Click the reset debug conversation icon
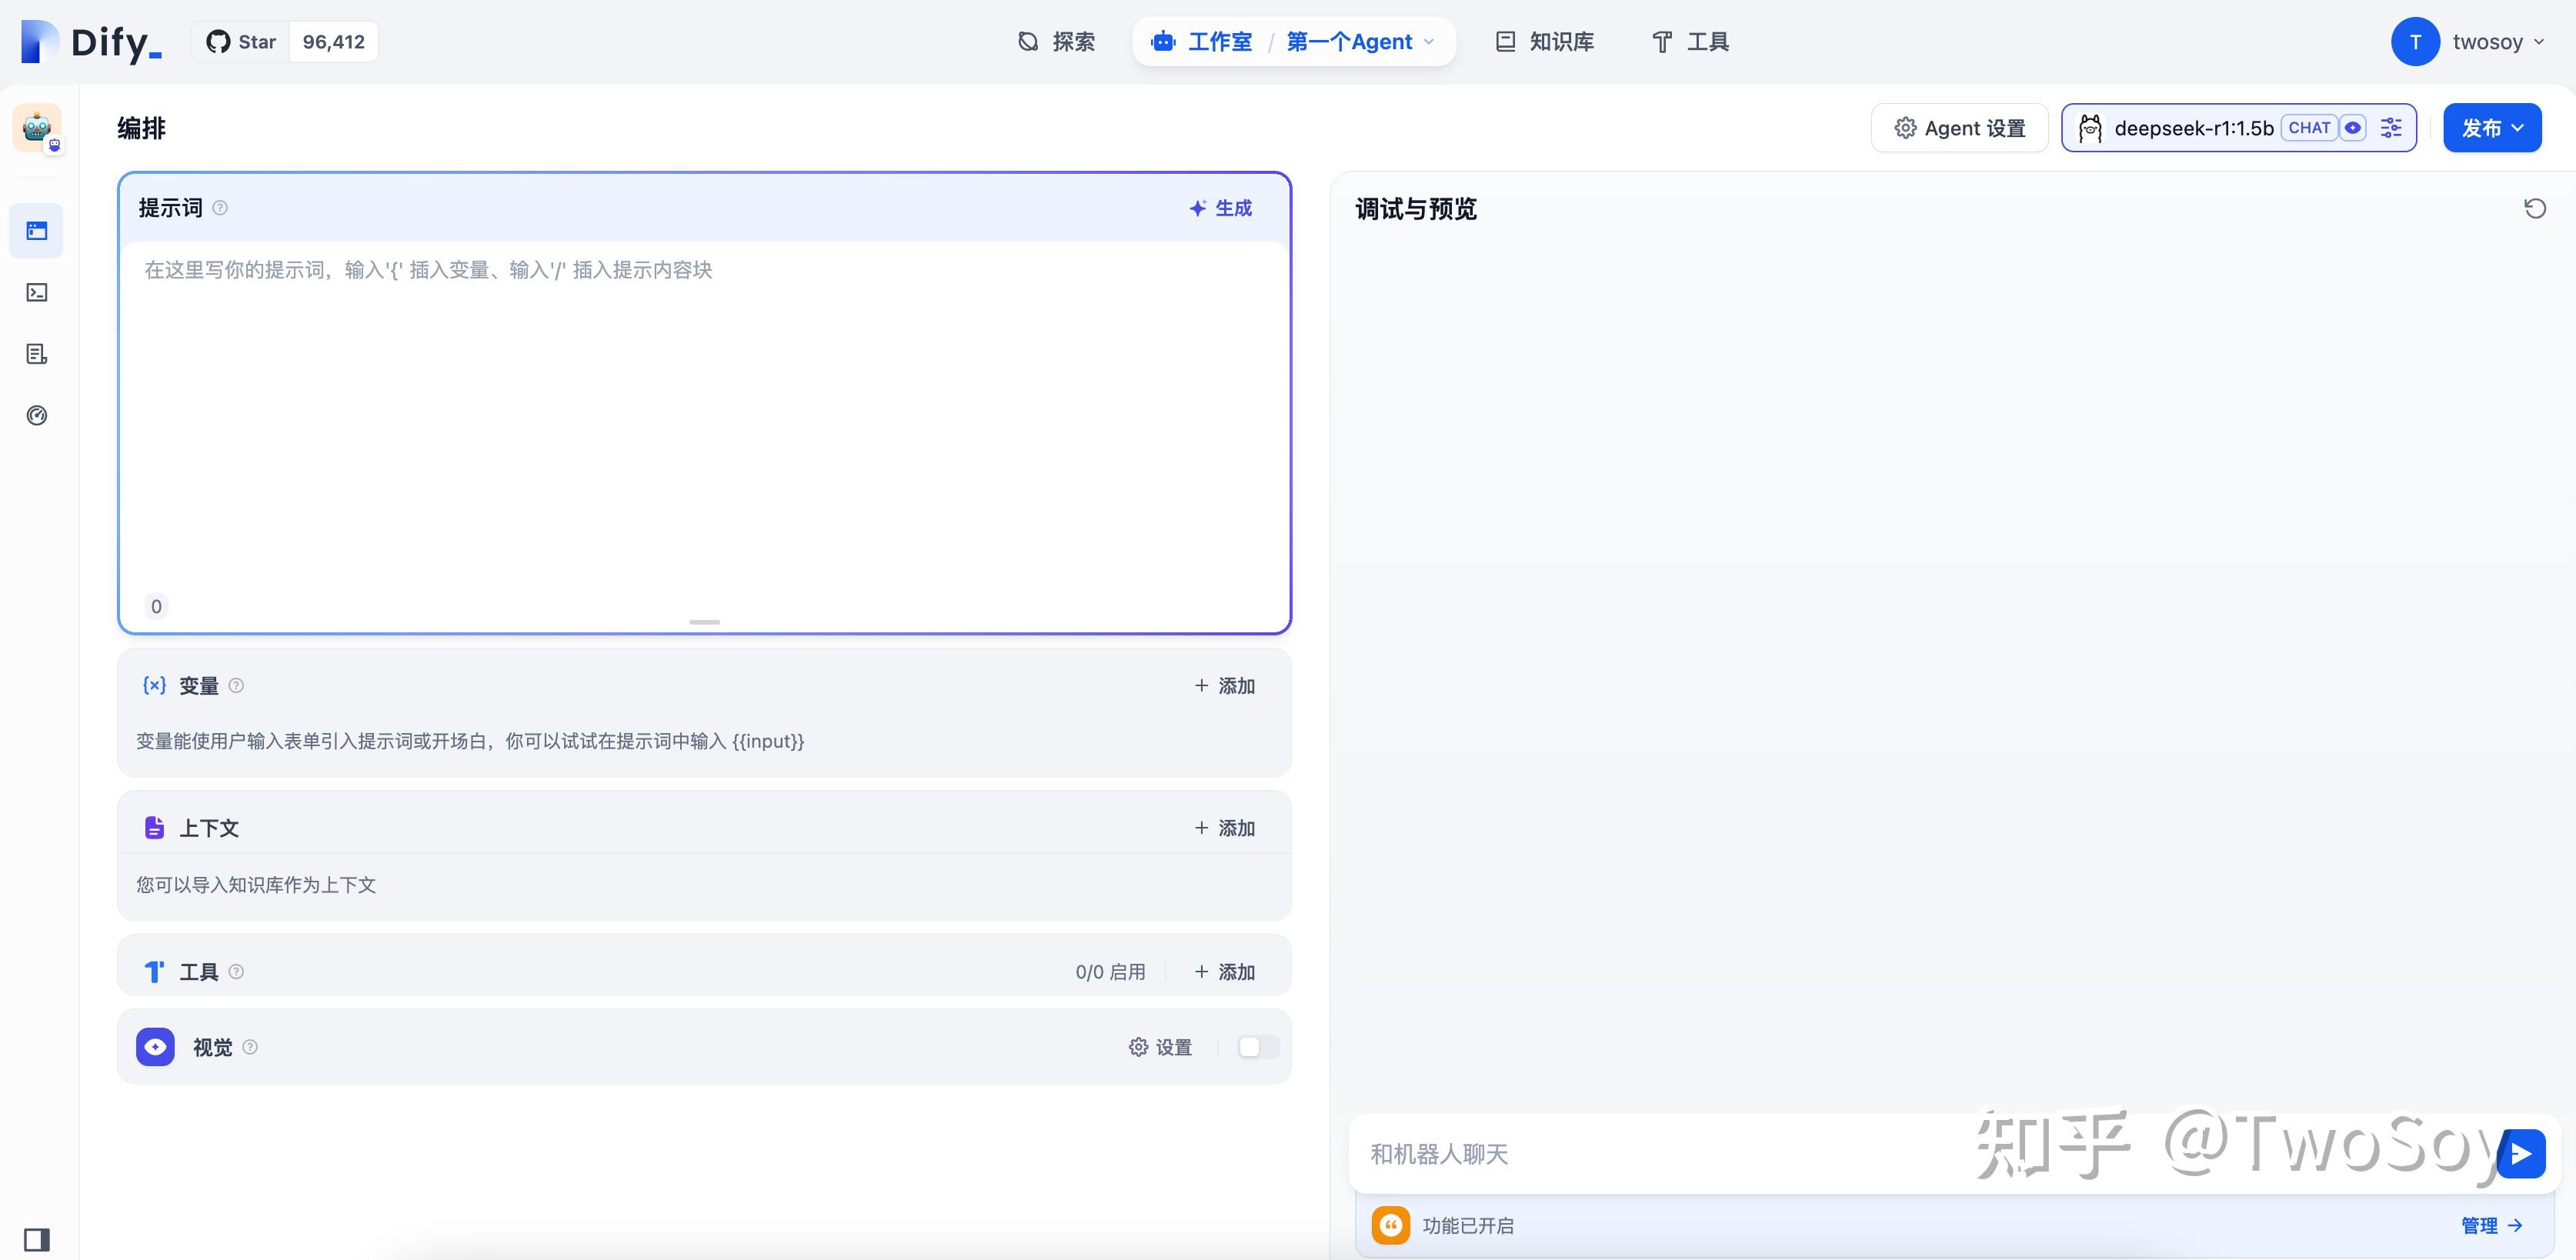2576x1260 pixels. [x=2534, y=208]
